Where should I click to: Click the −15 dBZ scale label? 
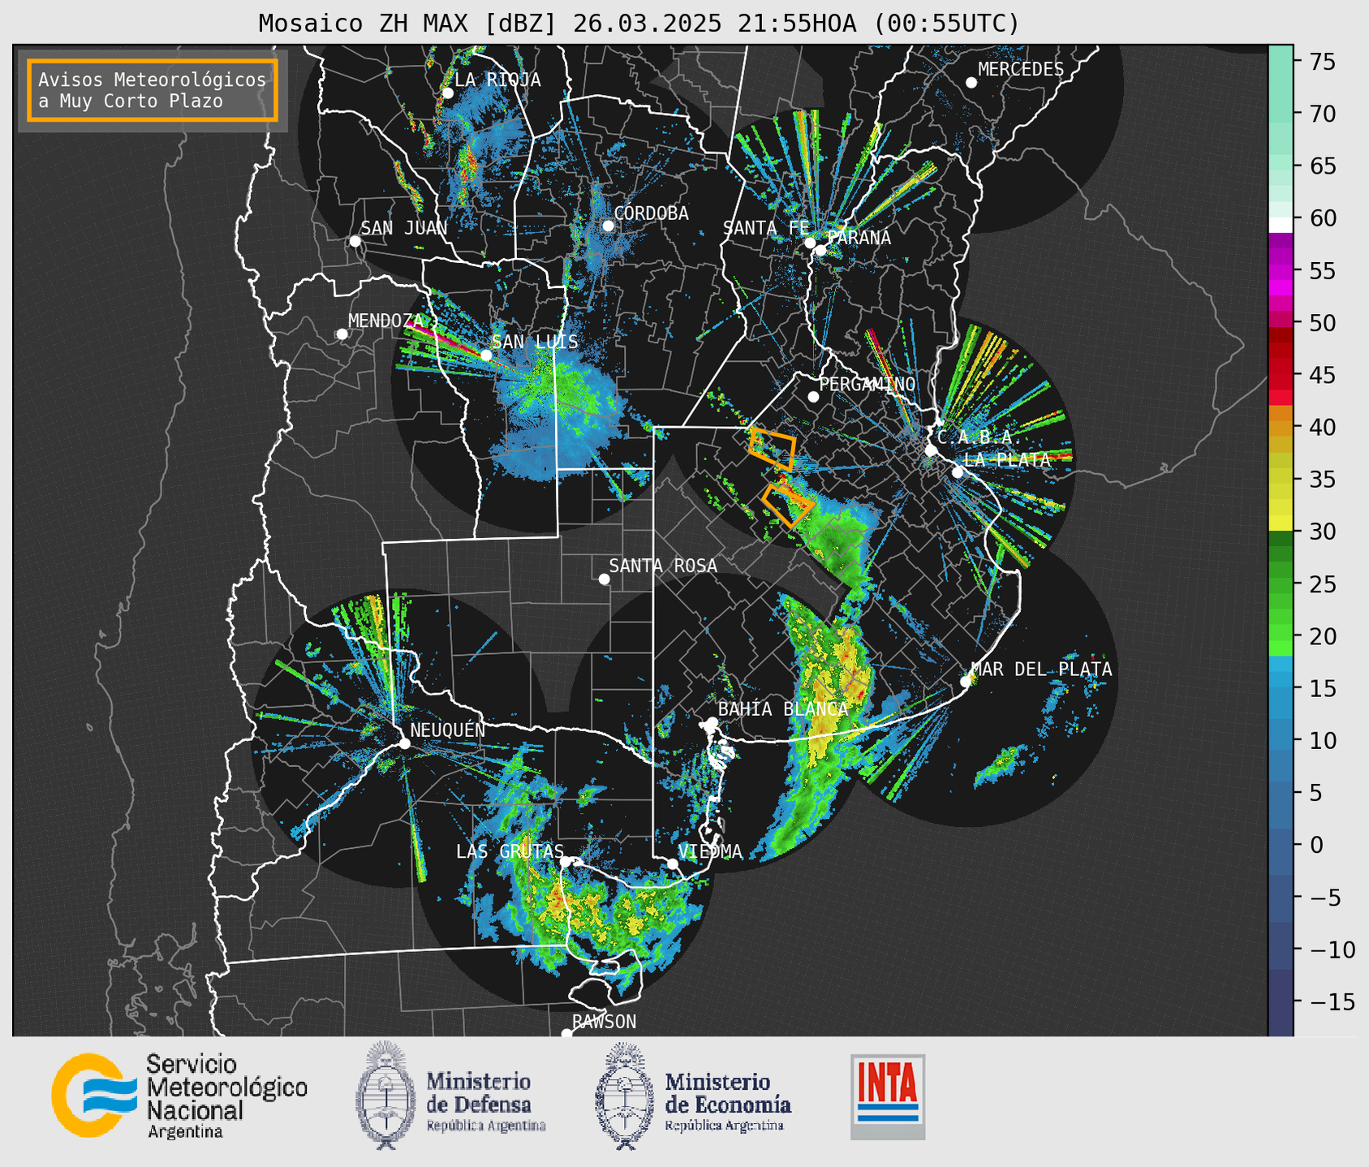1332,1002
